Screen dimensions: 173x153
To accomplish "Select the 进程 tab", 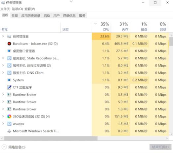I will 5,15.
